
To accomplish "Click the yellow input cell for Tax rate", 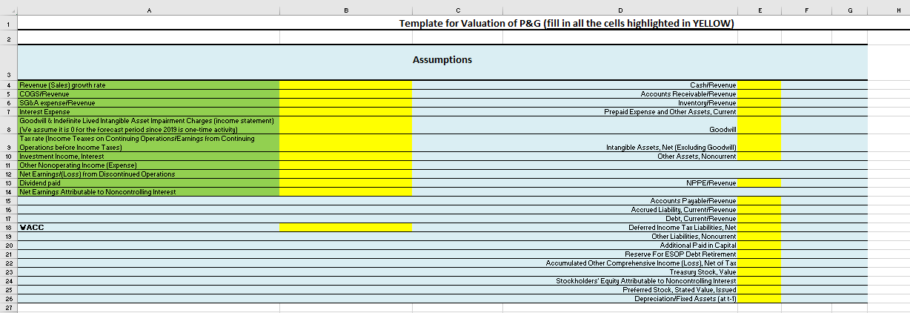I will [345, 143].
